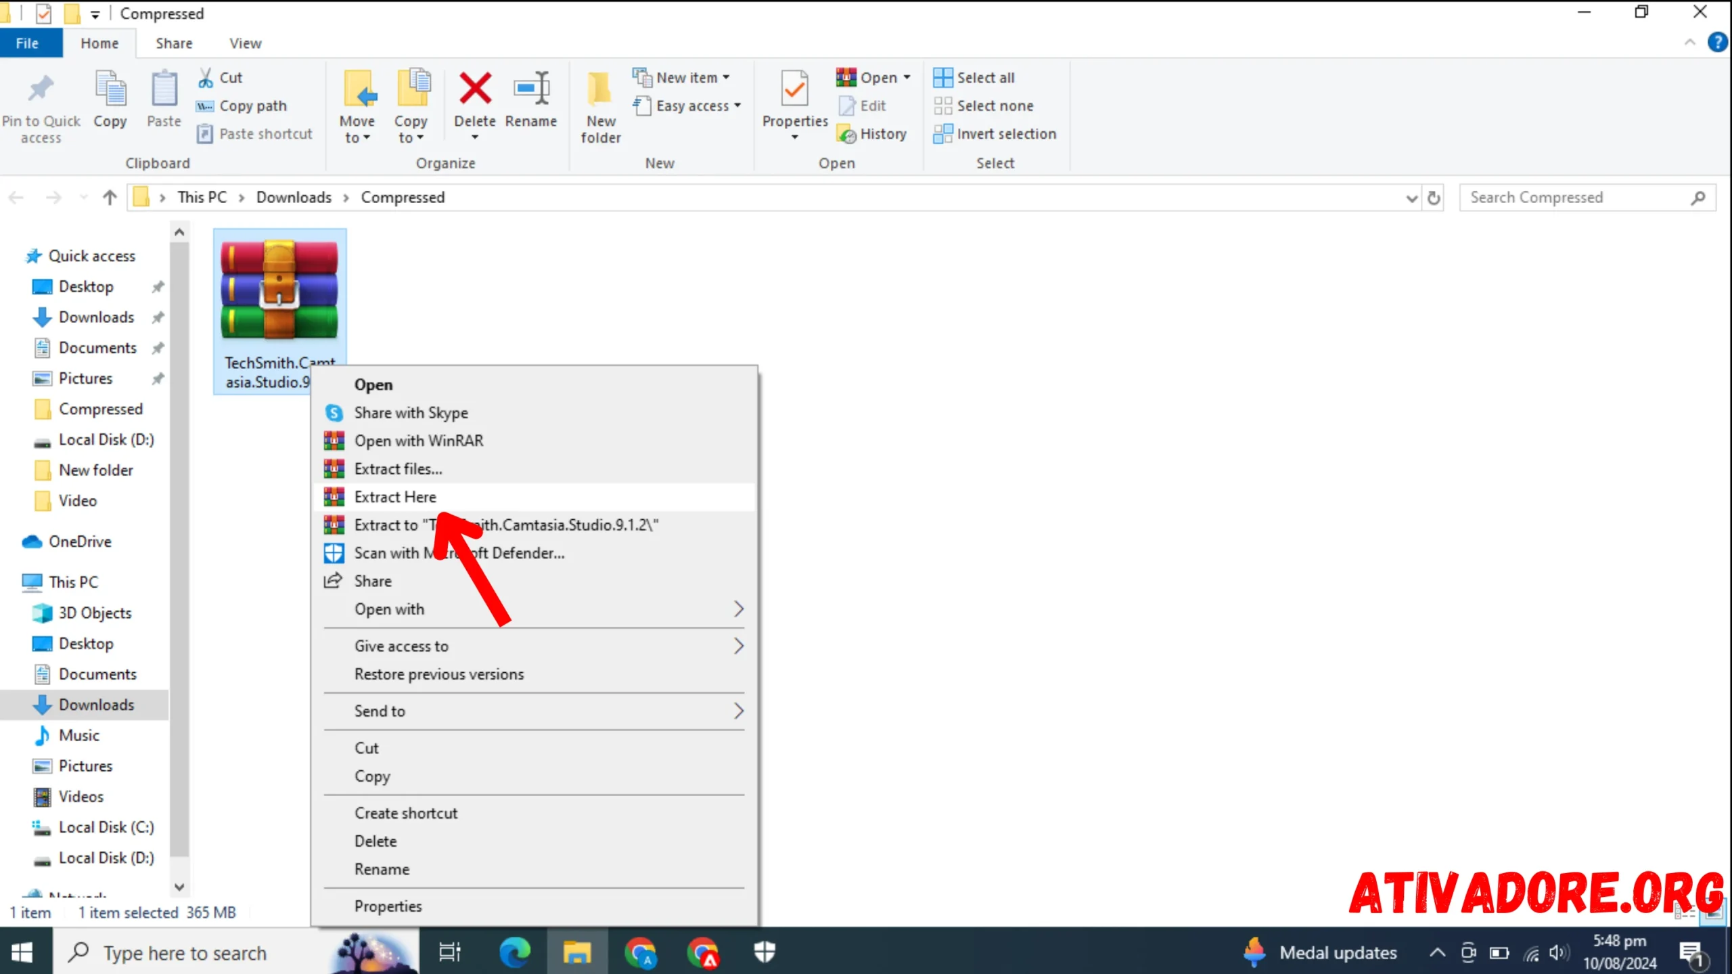Click the Windows Start button

pyautogui.click(x=22, y=952)
